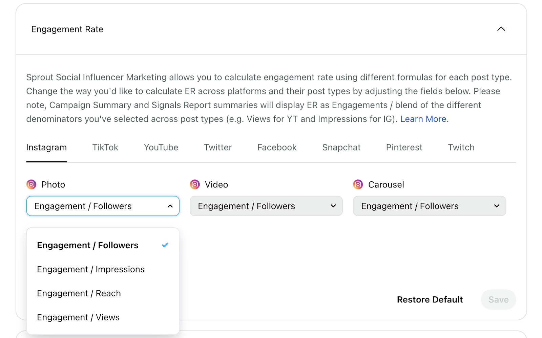Click the Engagement Rate section title

tap(67, 29)
